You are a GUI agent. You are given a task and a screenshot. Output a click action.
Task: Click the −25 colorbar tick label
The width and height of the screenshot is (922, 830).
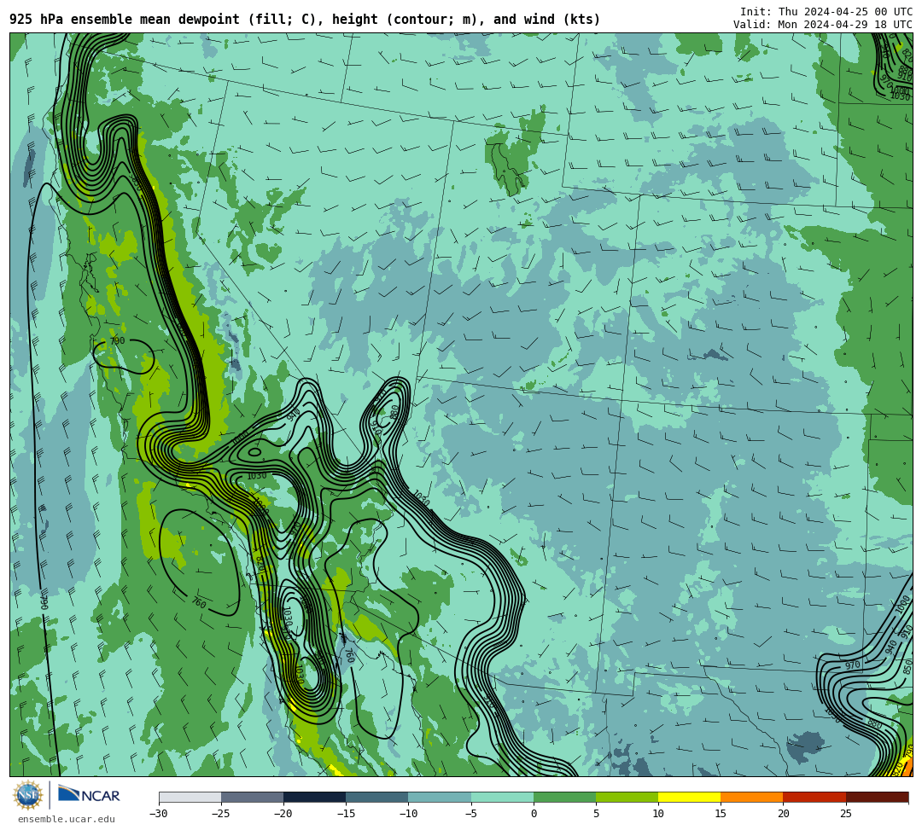click(221, 814)
